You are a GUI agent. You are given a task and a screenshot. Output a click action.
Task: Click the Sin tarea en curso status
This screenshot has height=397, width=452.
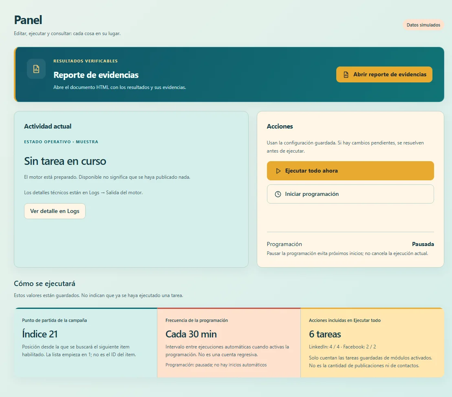tap(65, 161)
